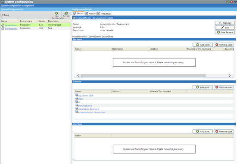Click the System Configuration title bar icon
Image resolution: width=237 pixels, height=164 pixels.
2,2
